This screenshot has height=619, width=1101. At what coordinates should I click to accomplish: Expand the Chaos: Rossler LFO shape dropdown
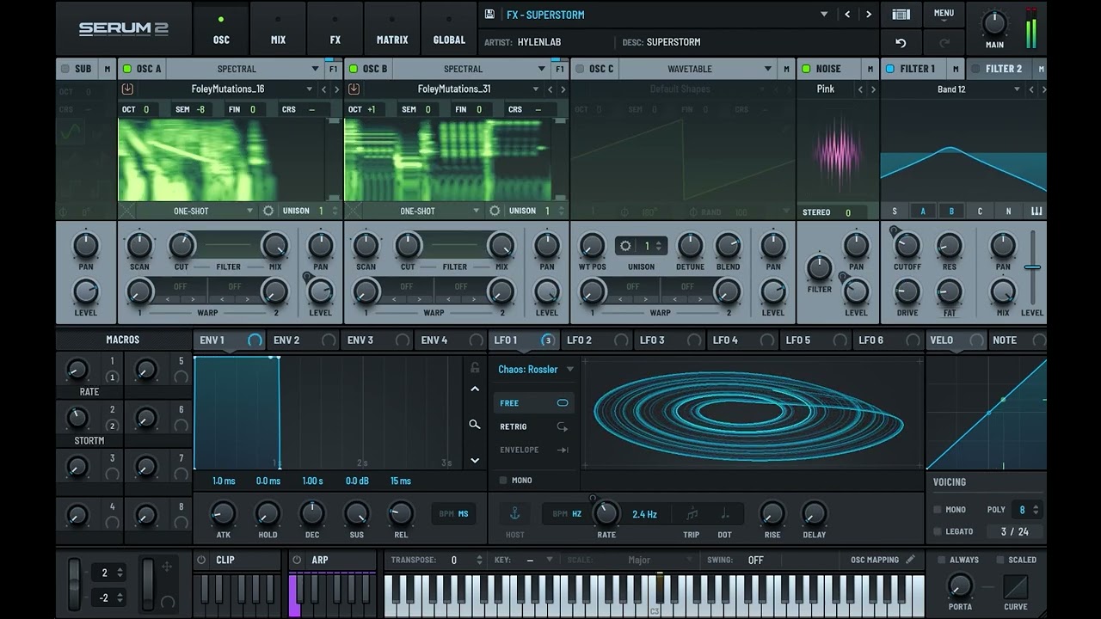(536, 370)
